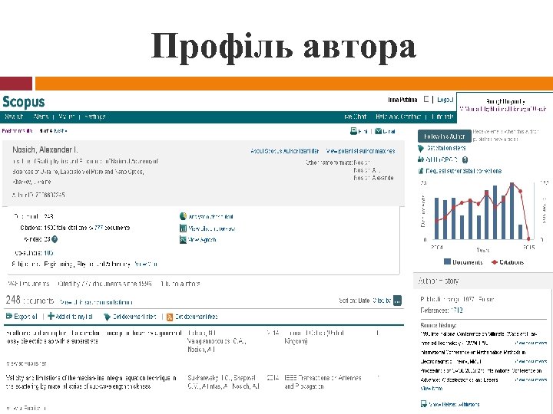
Task: Click the View h-graph icon
Action: pos(183,240)
